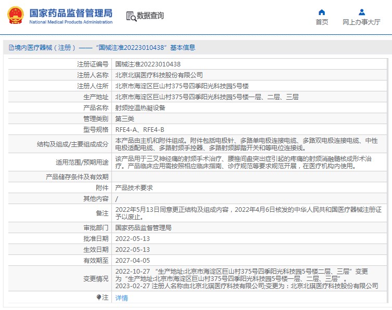Viewport: 392px width, 310px height.
Task: Go to 网上办事大厅 in top navigation
Action: point(361,22)
